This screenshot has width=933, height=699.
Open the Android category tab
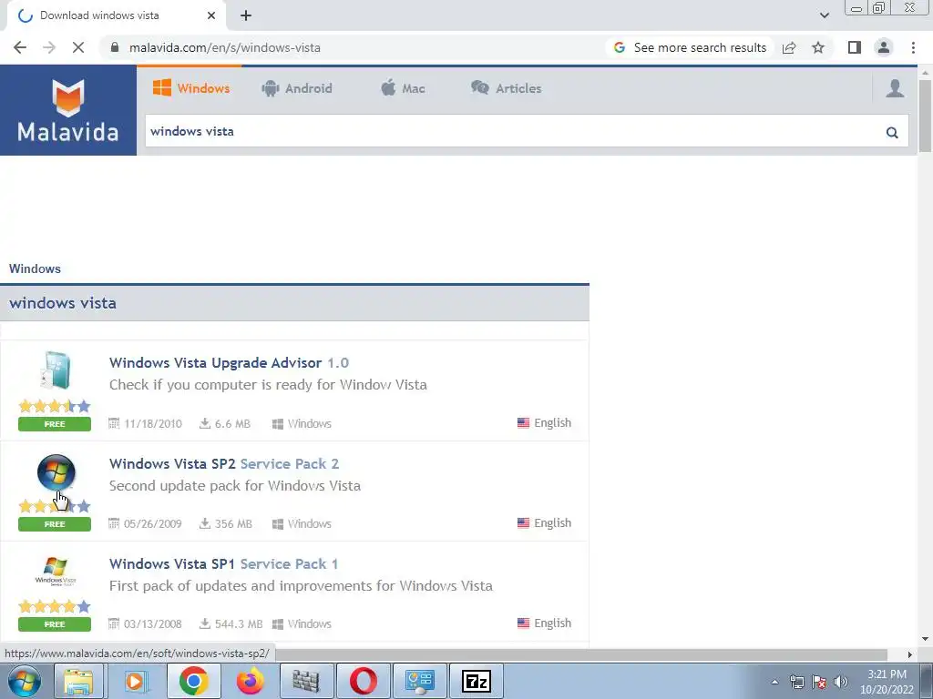[x=296, y=88]
